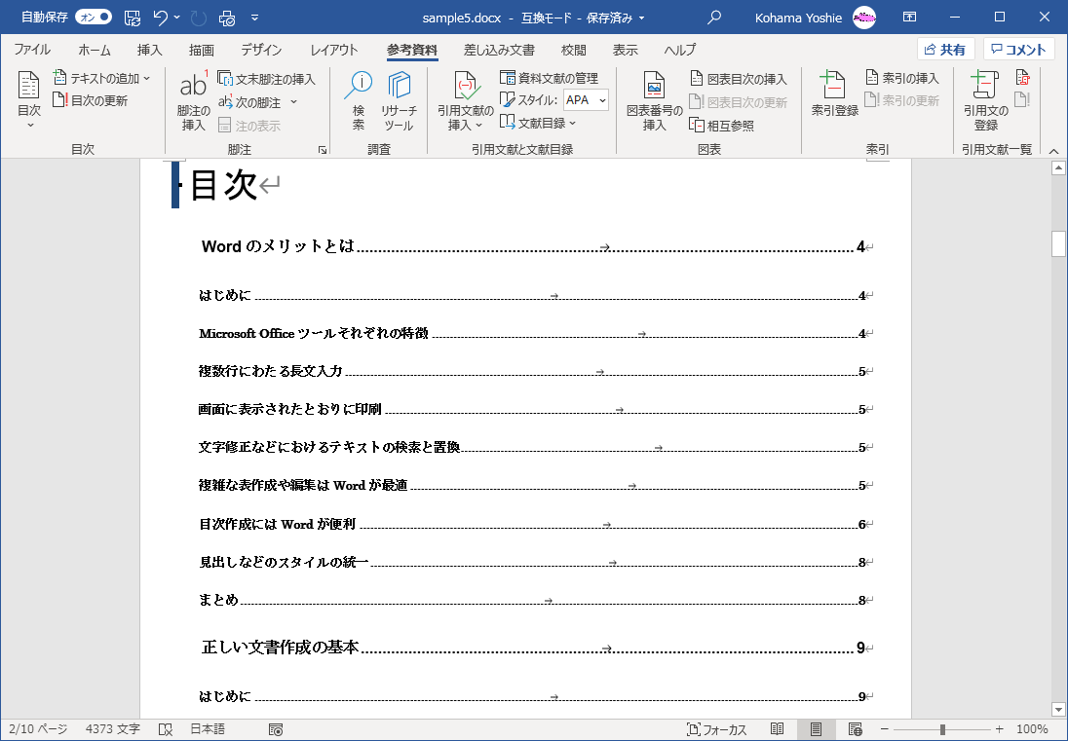This screenshot has height=741, width=1068.
Task: Click the search magnifier in title bar
Action: (x=714, y=18)
